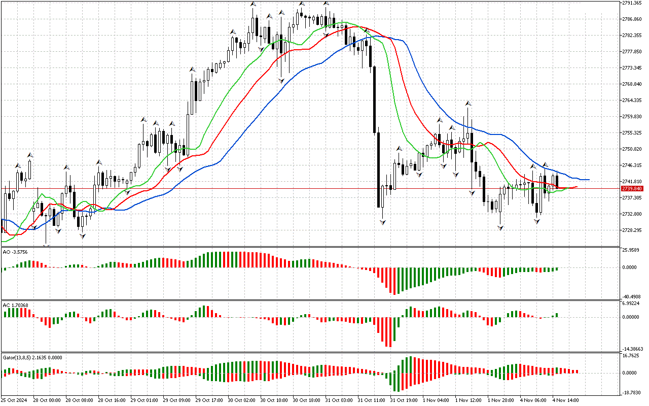Click the 30 Oct 18:00 time label
Image resolution: width=649 pixels, height=406 pixels.
[x=307, y=400]
